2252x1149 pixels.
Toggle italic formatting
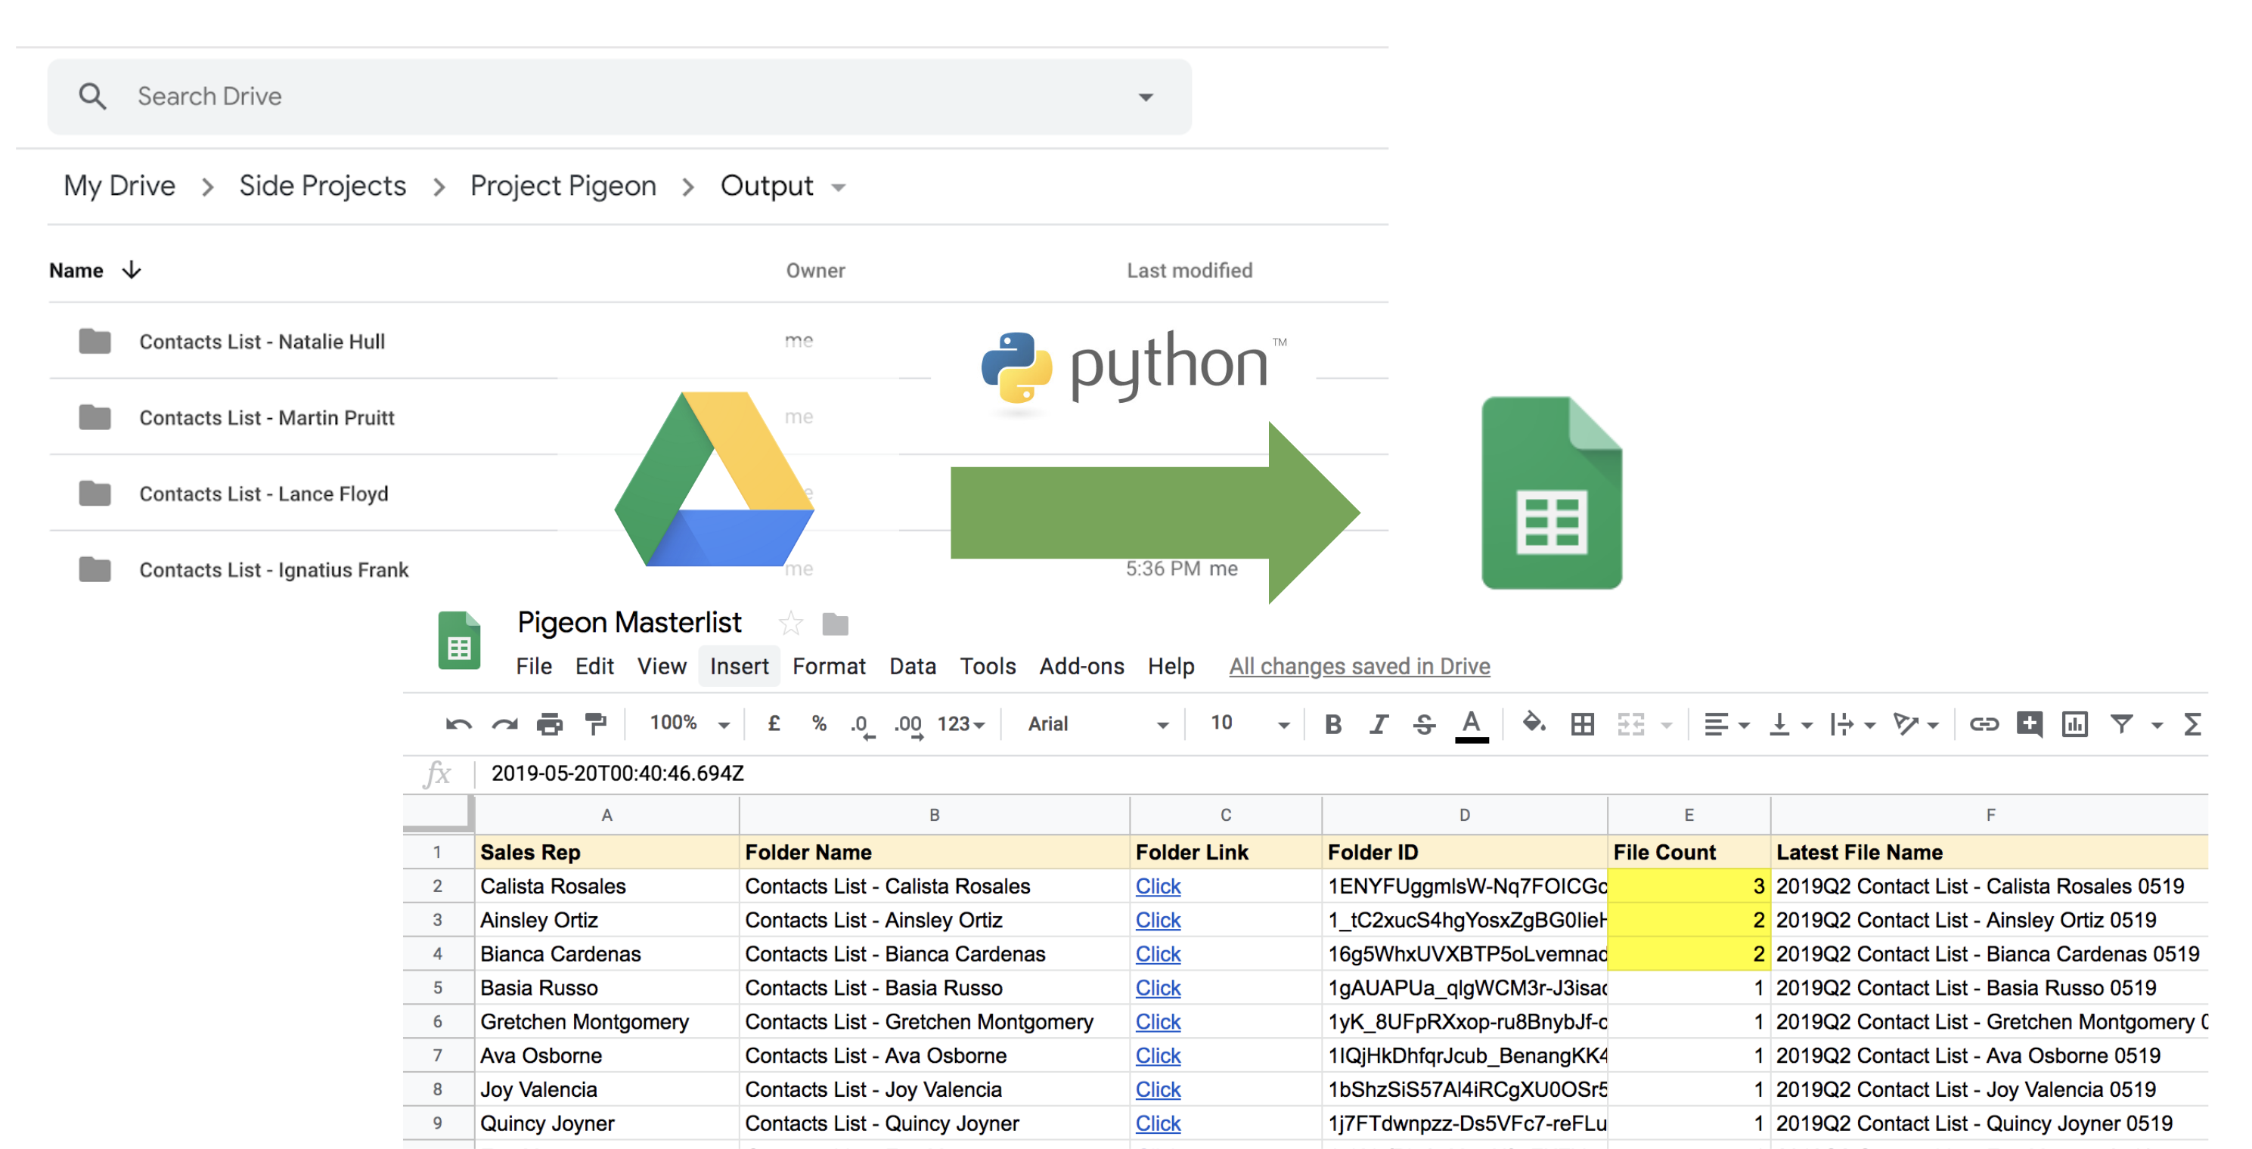tap(1379, 723)
